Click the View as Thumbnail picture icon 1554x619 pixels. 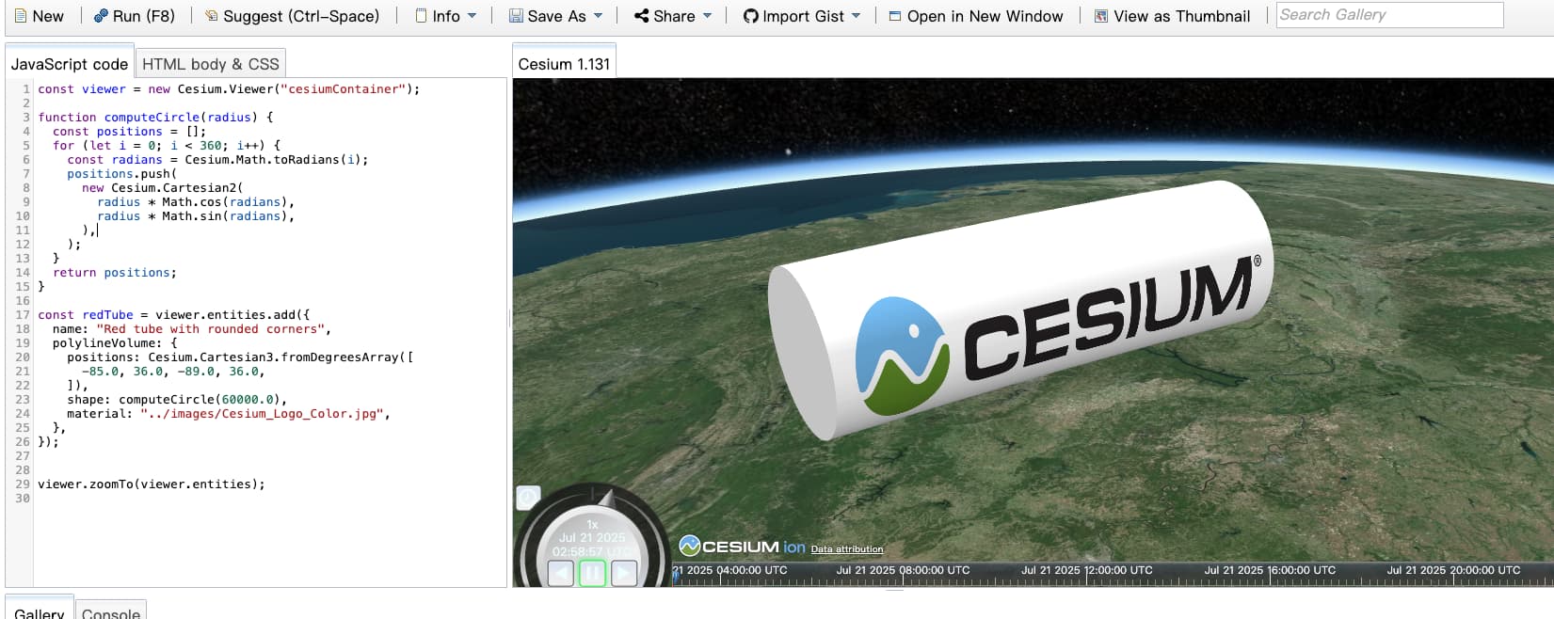(x=1101, y=16)
